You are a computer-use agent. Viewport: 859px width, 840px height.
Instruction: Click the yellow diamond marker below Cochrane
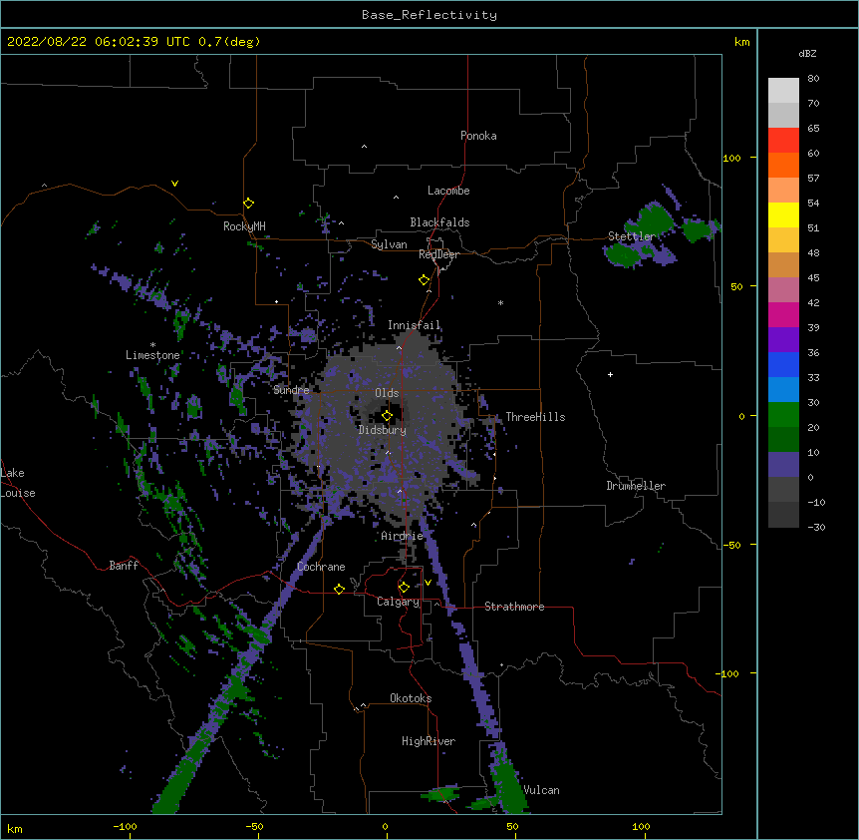tap(339, 589)
